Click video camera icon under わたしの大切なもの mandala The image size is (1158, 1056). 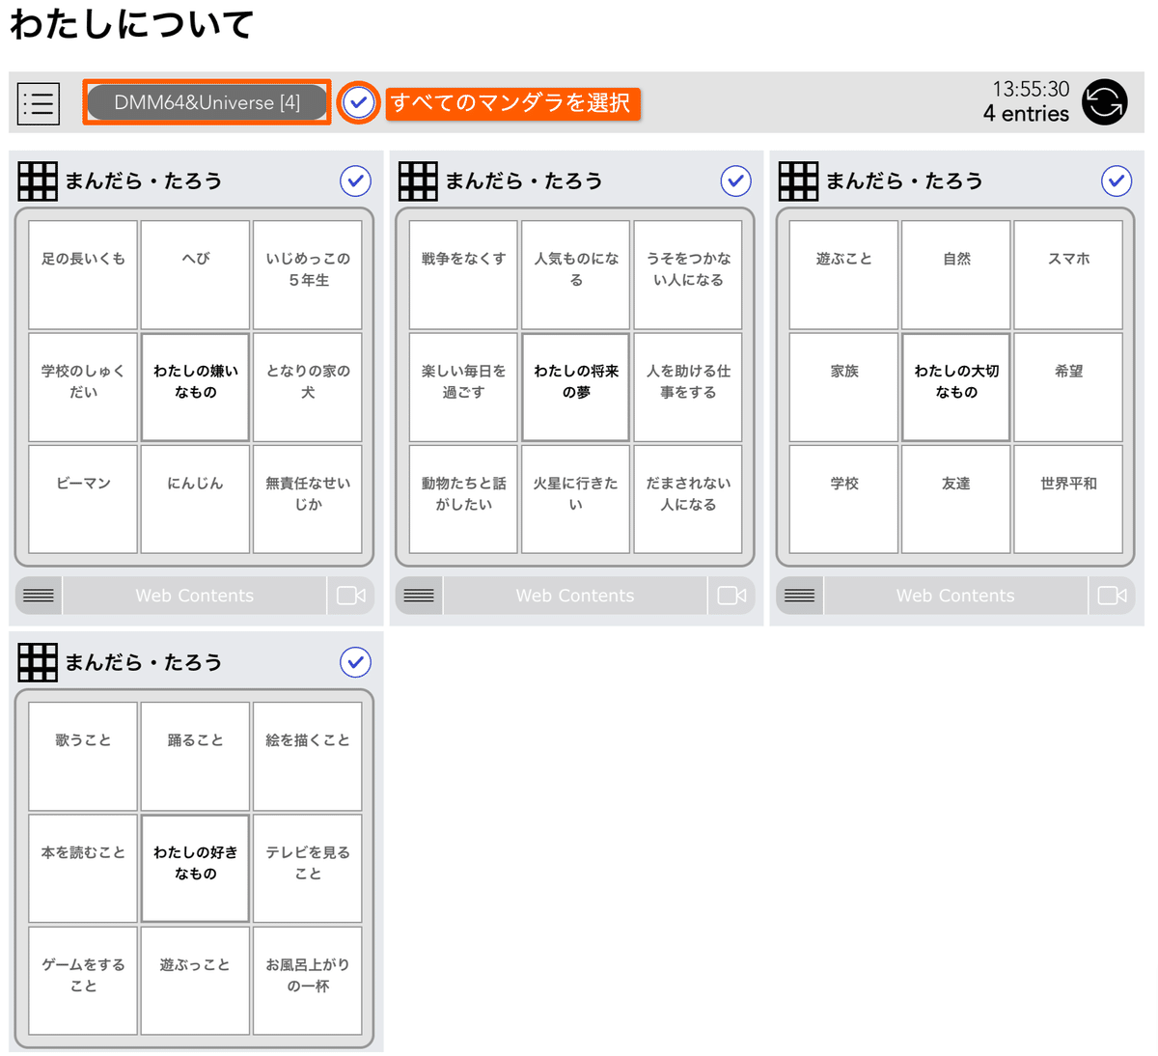pyautogui.click(x=1112, y=596)
